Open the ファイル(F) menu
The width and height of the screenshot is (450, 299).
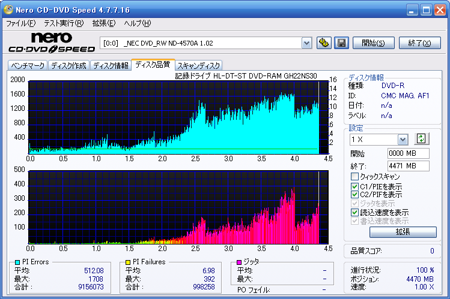pos(21,23)
